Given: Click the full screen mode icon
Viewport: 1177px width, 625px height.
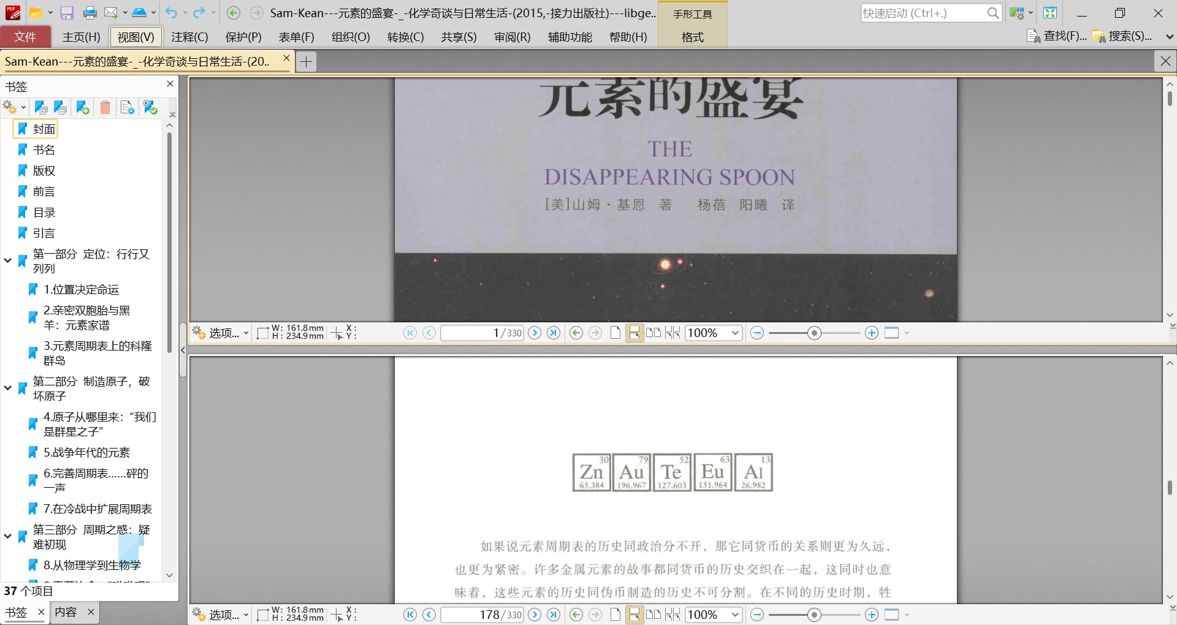Looking at the screenshot, I should [x=1050, y=13].
